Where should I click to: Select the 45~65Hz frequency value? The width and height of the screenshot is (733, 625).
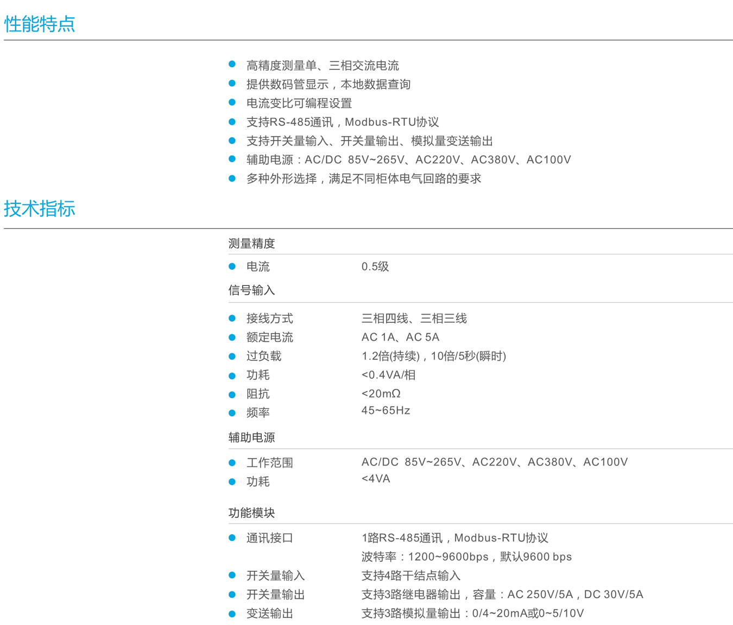pos(386,411)
